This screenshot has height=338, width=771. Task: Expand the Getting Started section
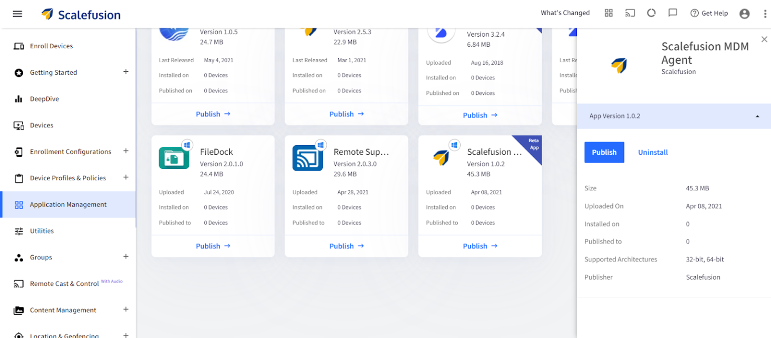coord(126,72)
